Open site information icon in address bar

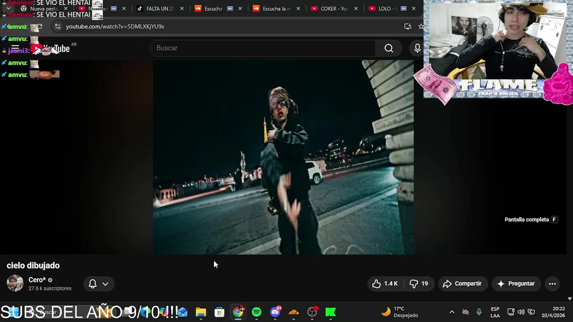tap(57, 26)
